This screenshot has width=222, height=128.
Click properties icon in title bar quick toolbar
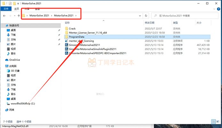(x=10, y=4)
